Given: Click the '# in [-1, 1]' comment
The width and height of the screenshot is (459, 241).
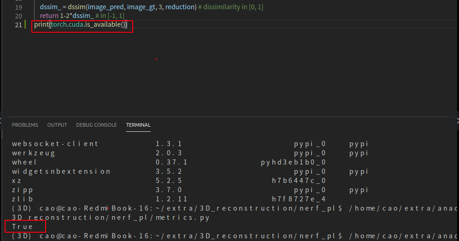Looking at the screenshot, I should coord(110,16).
